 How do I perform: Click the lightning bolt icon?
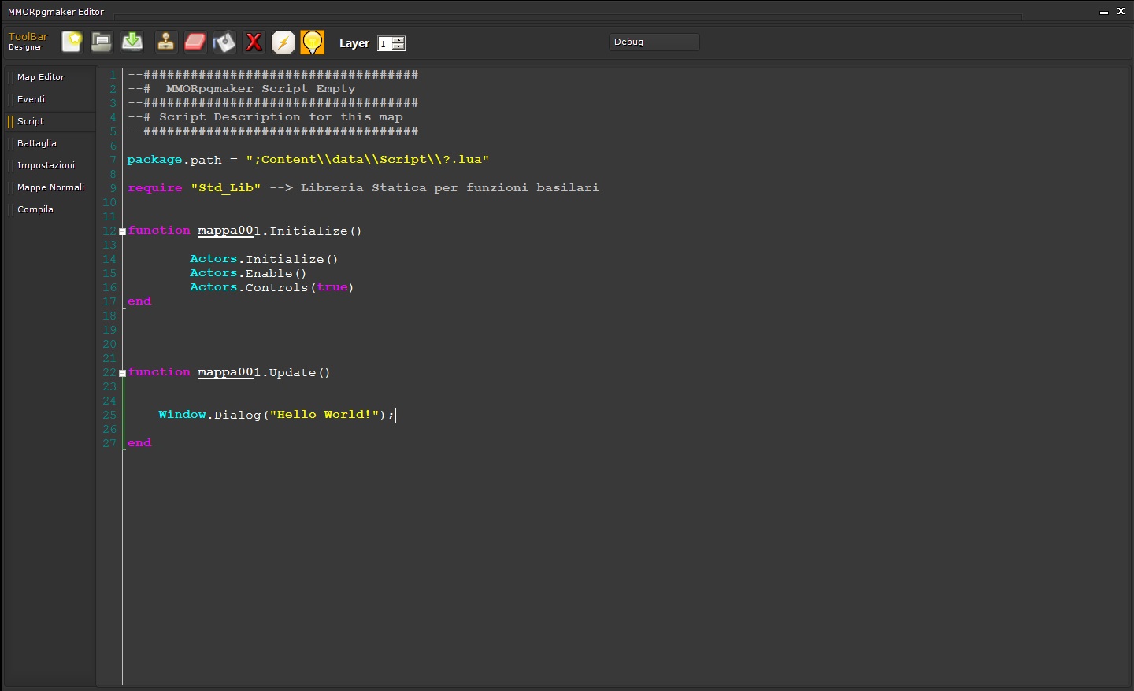[x=283, y=42]
